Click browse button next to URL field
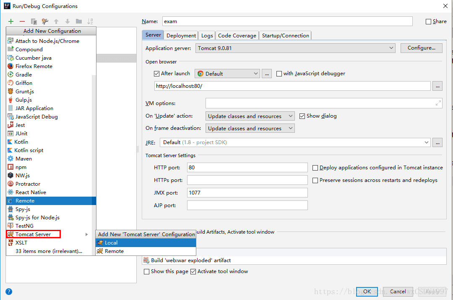453x300 pixels. (x=437, y=86)
